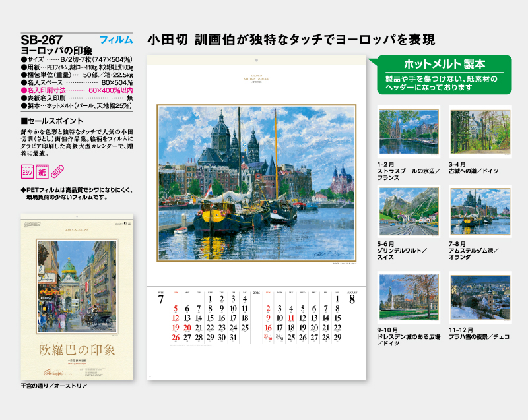Click the pink 紙 paper icon

42,171
